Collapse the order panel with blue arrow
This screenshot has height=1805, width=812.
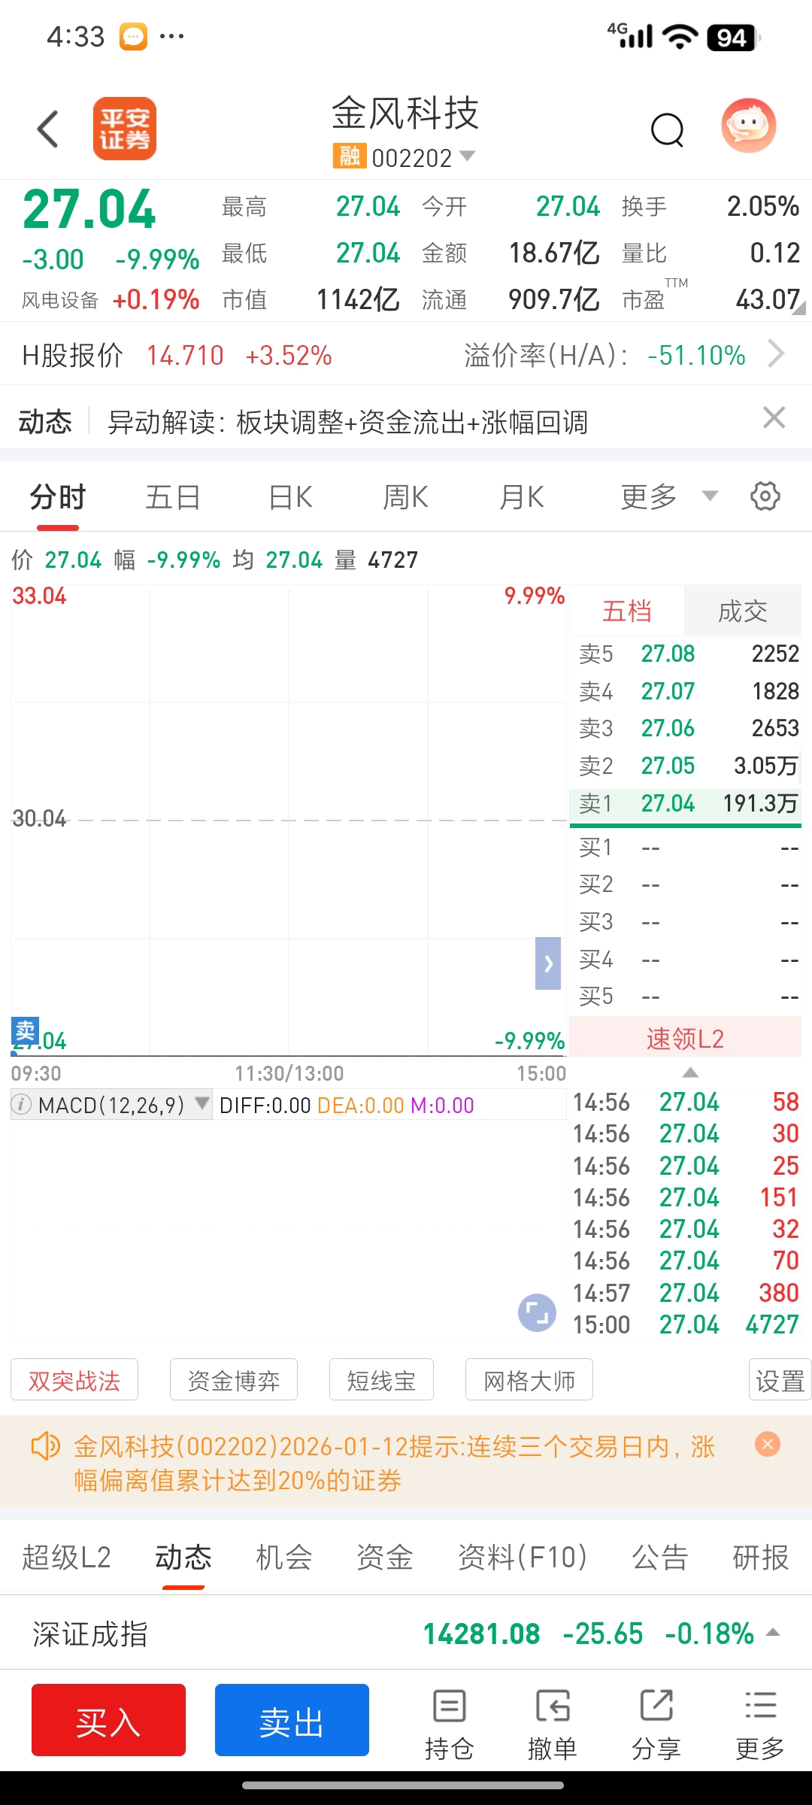pos(548,963)
